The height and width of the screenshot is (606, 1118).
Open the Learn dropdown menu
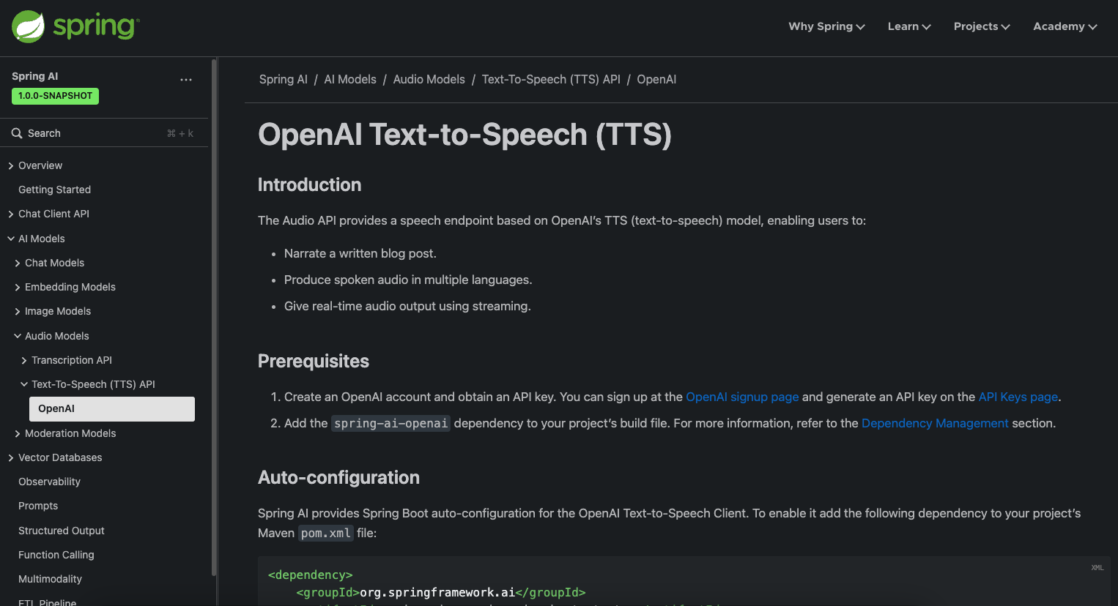click(909, 26)
